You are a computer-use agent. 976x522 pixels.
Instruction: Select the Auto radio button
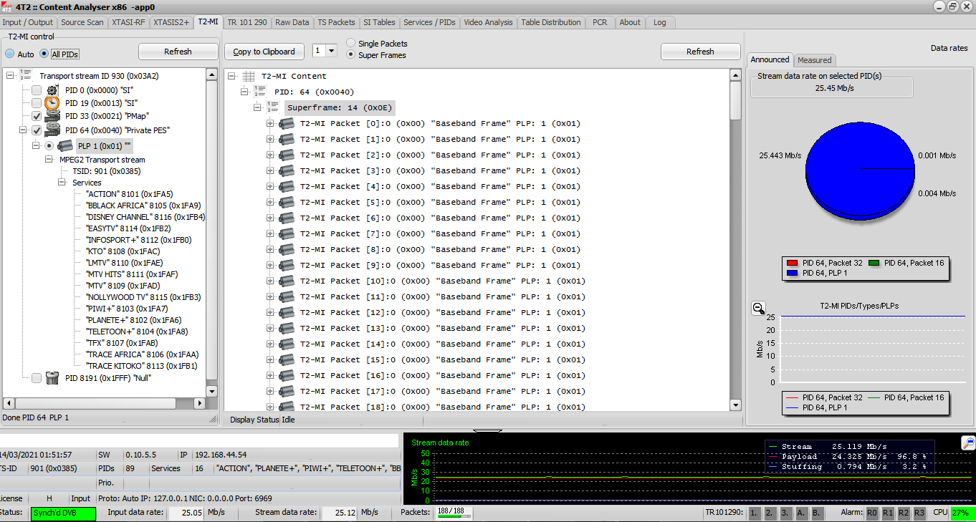click(x=10, y=54)
